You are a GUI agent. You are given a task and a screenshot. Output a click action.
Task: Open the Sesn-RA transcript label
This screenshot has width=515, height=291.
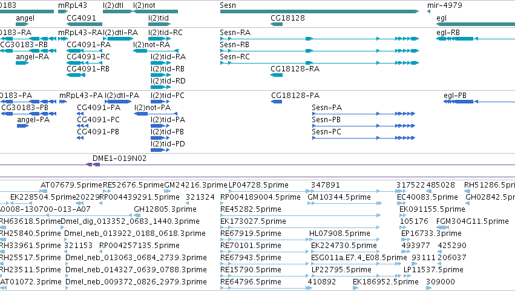tap(235, 33)
